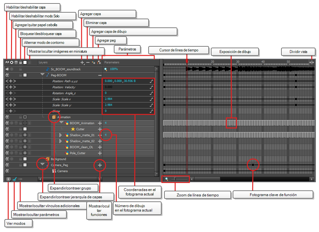Click the show thumbnails icon in the header
The width and height of the screenshot is (319, 232).
pos(29,62)
